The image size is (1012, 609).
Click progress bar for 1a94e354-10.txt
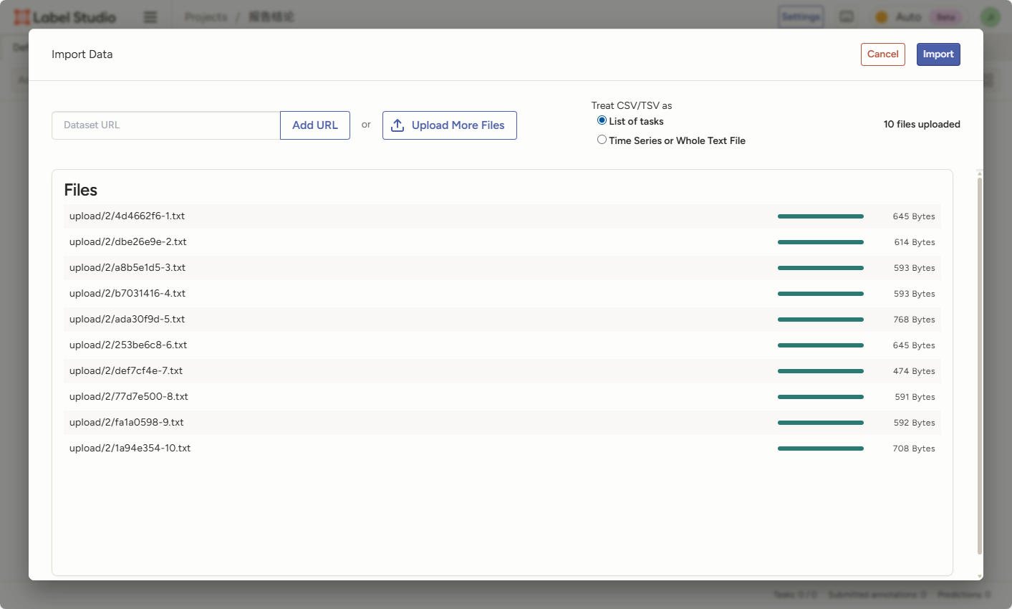click(821, 449)
